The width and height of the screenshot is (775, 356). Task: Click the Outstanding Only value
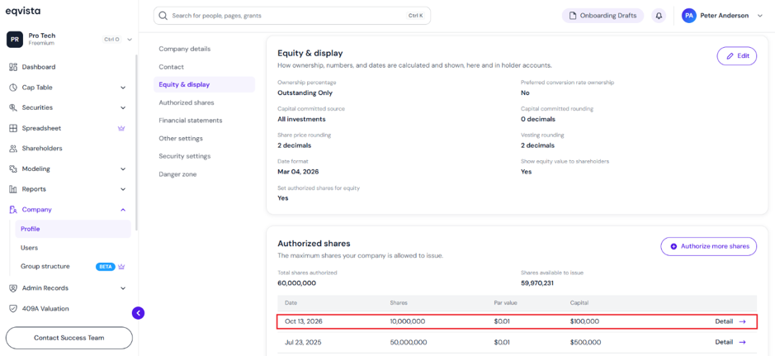tap(305, 93)
